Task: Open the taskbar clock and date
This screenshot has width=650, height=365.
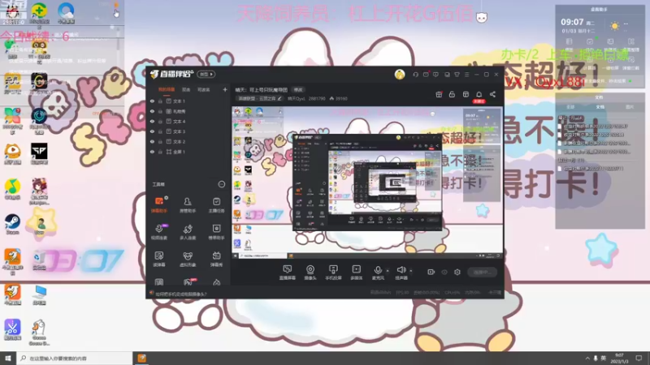Action: pos(619,359)
